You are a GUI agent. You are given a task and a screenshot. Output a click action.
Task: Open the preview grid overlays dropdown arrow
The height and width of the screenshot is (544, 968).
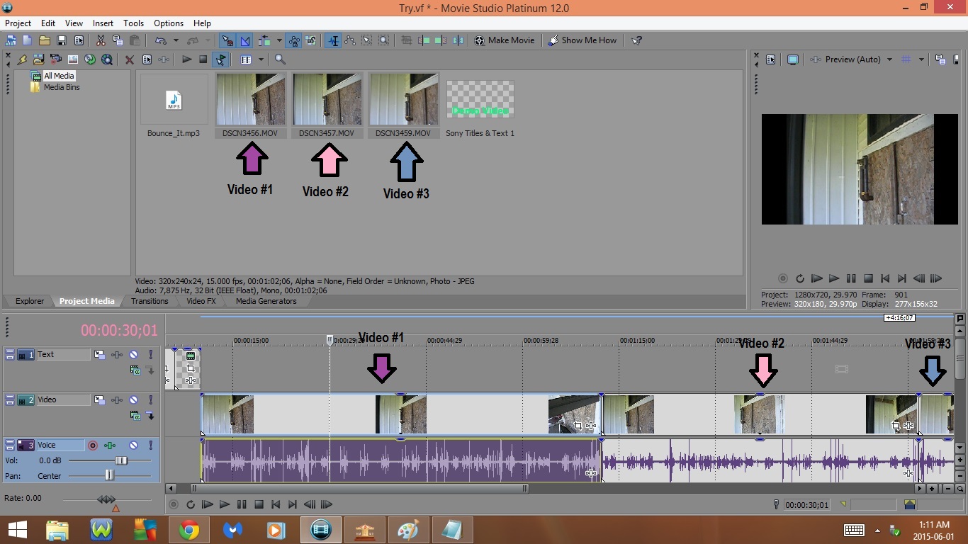pos(921,59)
